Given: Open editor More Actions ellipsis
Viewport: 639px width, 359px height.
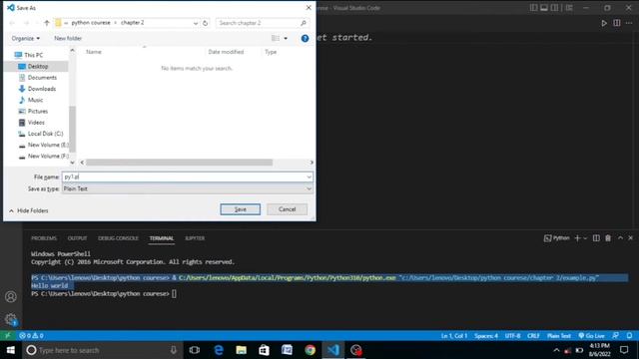Looking at the screenshot, I should click(629, 23).
